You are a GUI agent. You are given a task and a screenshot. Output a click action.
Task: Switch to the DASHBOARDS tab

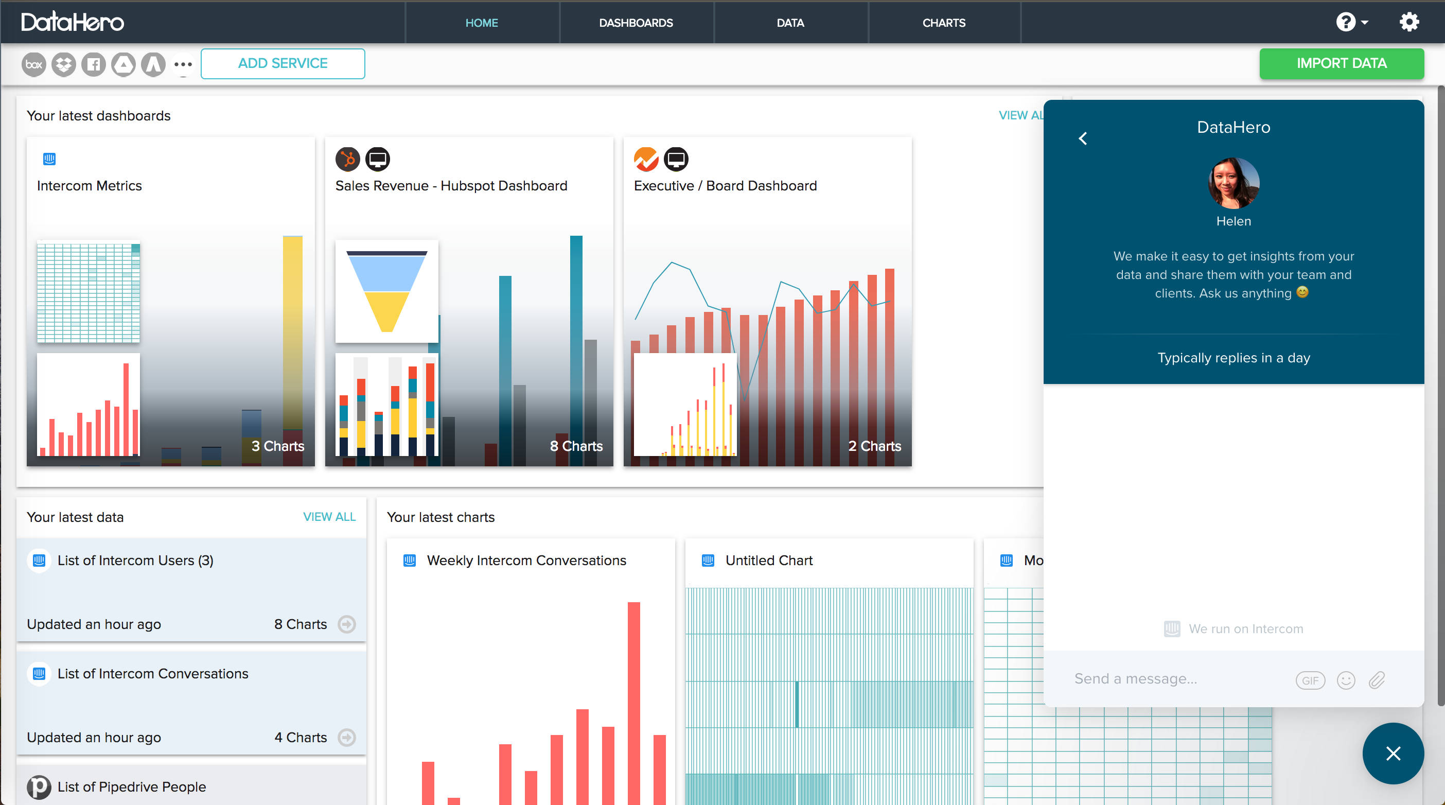click(x=636, y=23)
